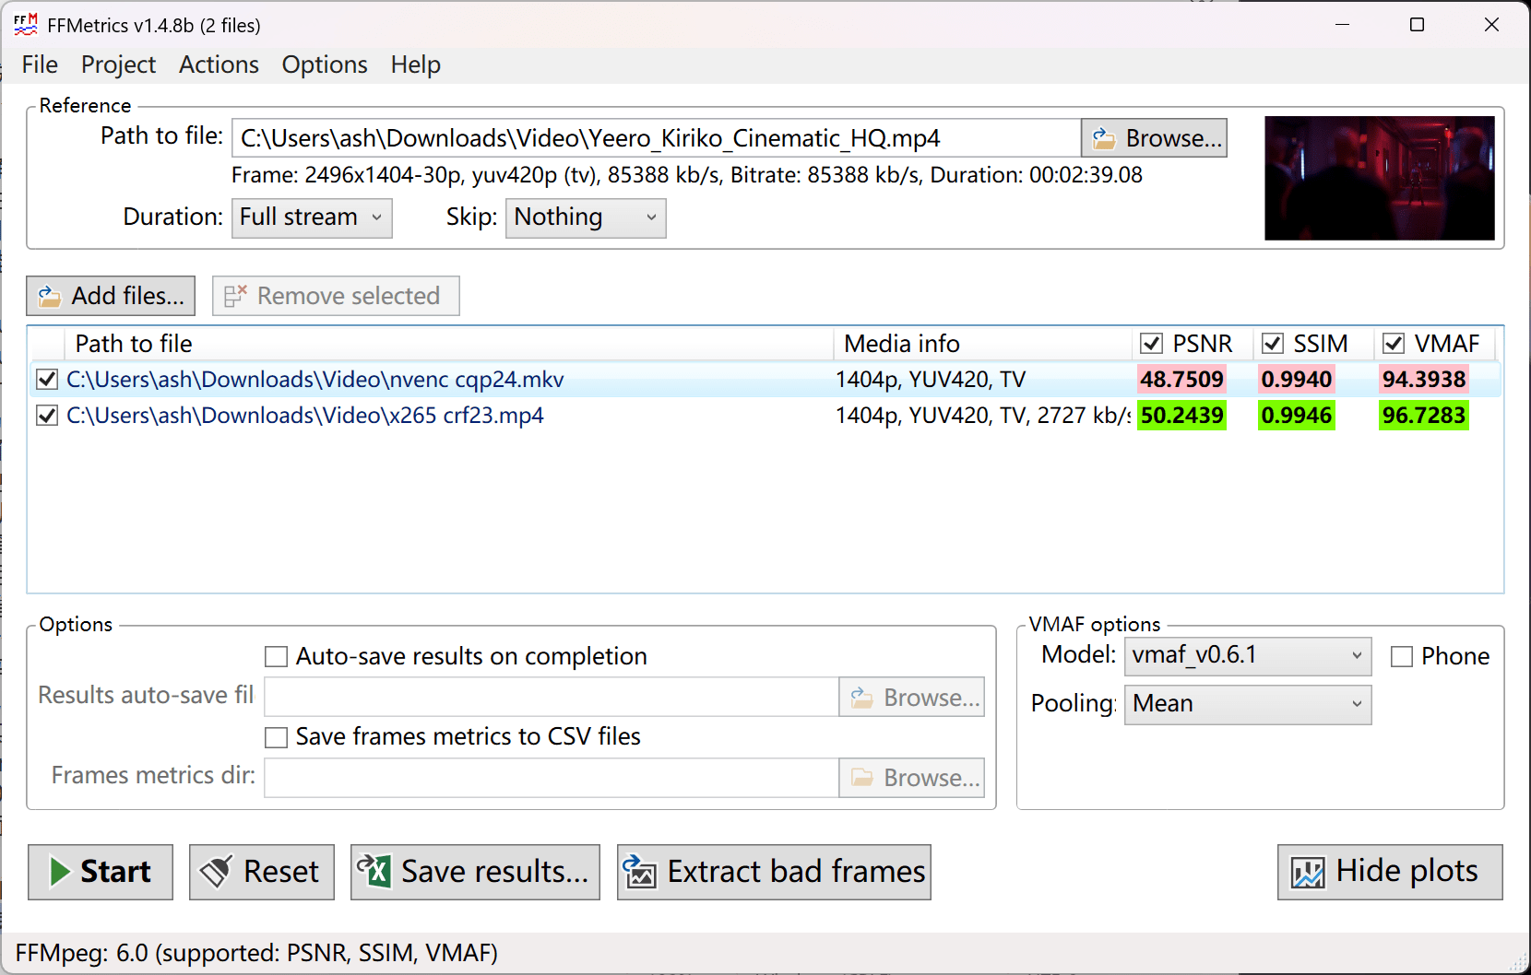Toggle the VMAF column checkbox
This screenshot has width=1531, height=975.
(x=1394, y=344)
